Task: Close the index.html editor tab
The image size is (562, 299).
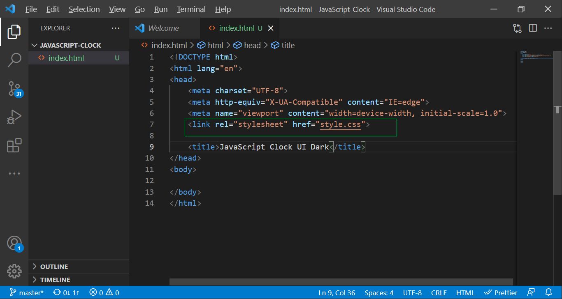Action: [x=271, y=28]
